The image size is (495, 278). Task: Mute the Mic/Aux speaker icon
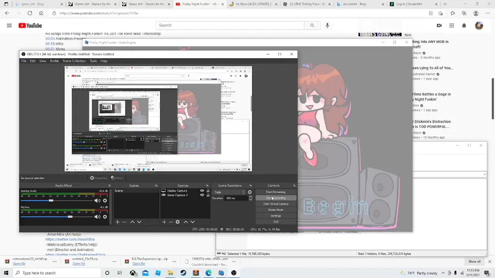pos(97,217)
